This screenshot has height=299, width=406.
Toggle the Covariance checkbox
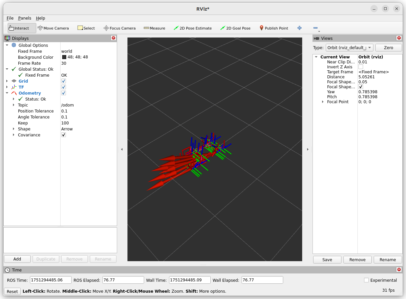pos(64,135)
